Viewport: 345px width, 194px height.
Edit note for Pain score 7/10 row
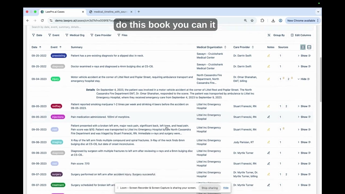click(x=268, y=164)
